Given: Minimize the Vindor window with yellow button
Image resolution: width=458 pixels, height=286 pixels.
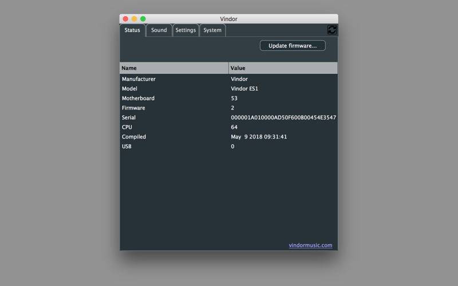Looking at the screenshot, I should 134,19.
